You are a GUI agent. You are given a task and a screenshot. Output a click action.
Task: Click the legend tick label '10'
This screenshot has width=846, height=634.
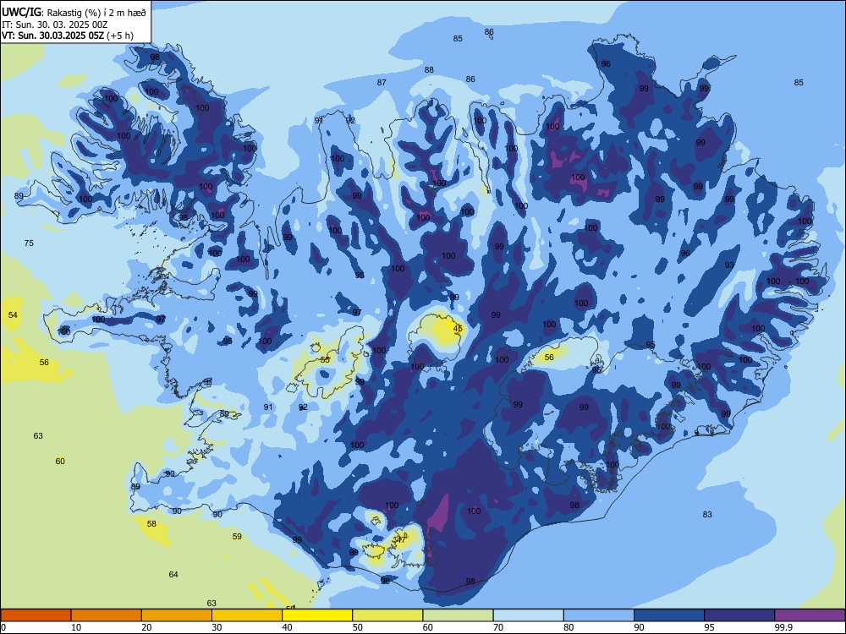pos(76,627)
